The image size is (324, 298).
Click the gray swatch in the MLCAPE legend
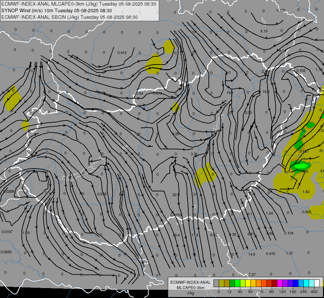[216, 283]
